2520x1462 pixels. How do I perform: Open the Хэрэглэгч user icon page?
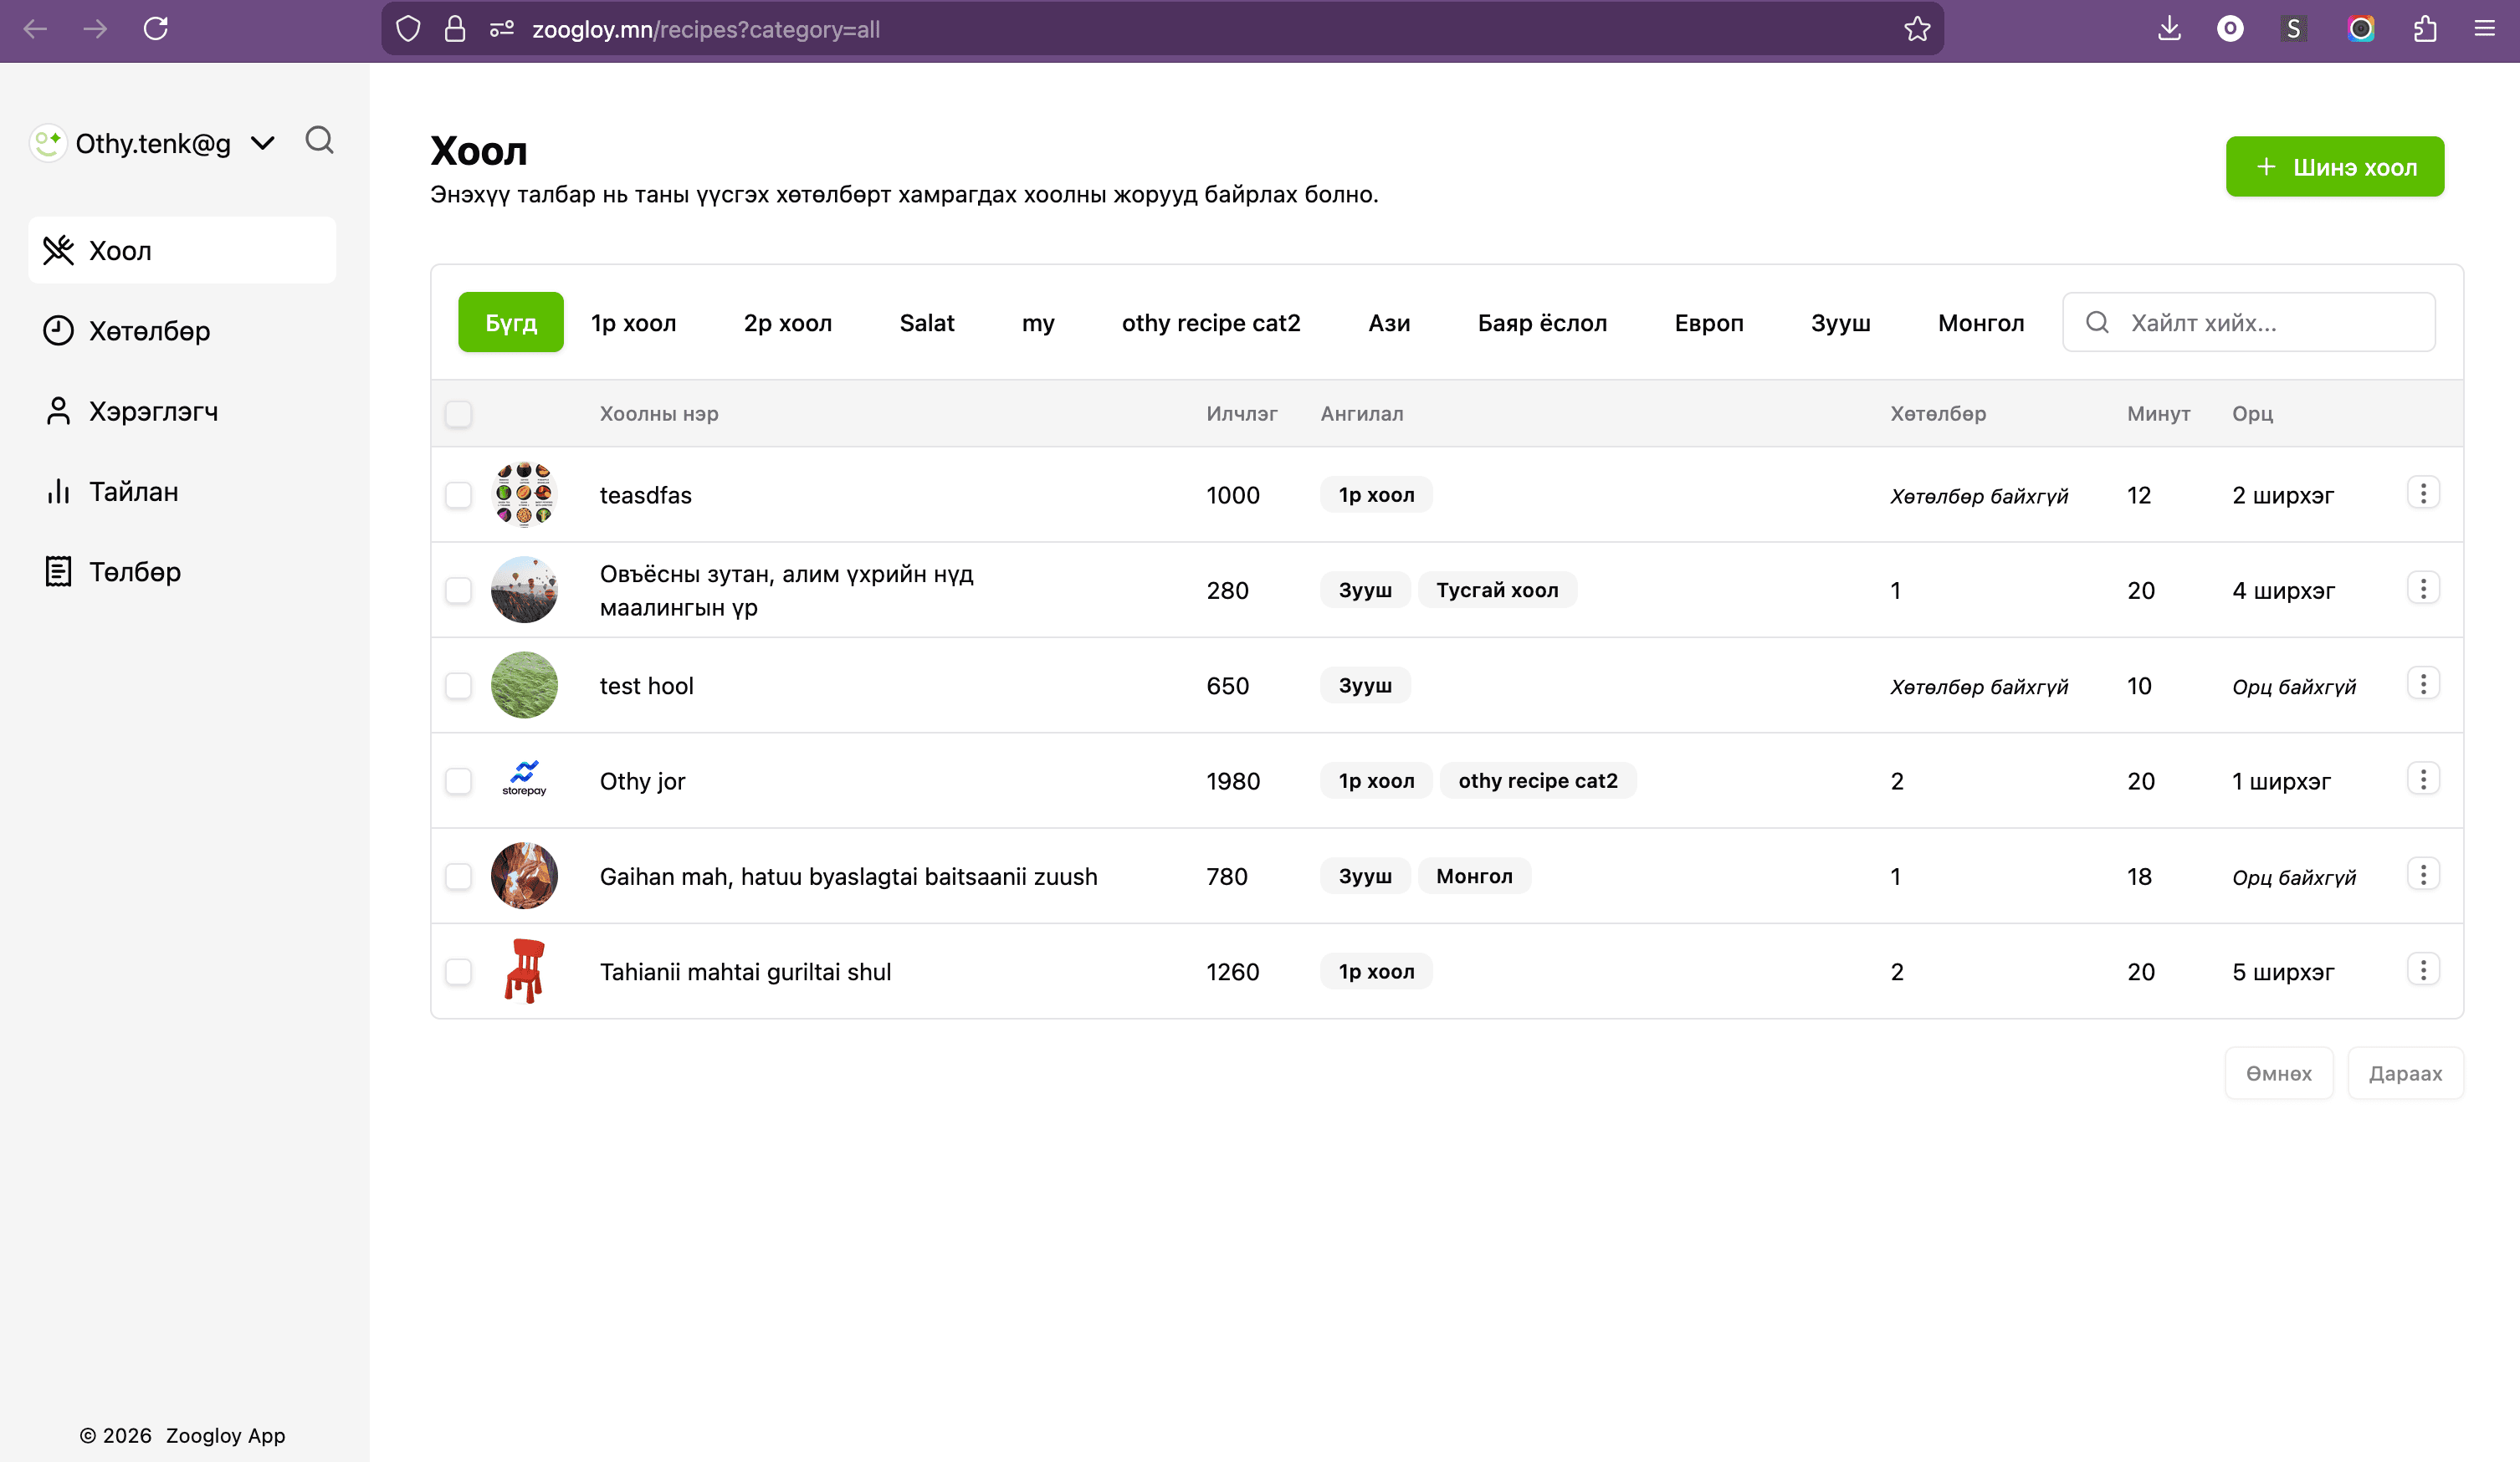tap(58, 411)
